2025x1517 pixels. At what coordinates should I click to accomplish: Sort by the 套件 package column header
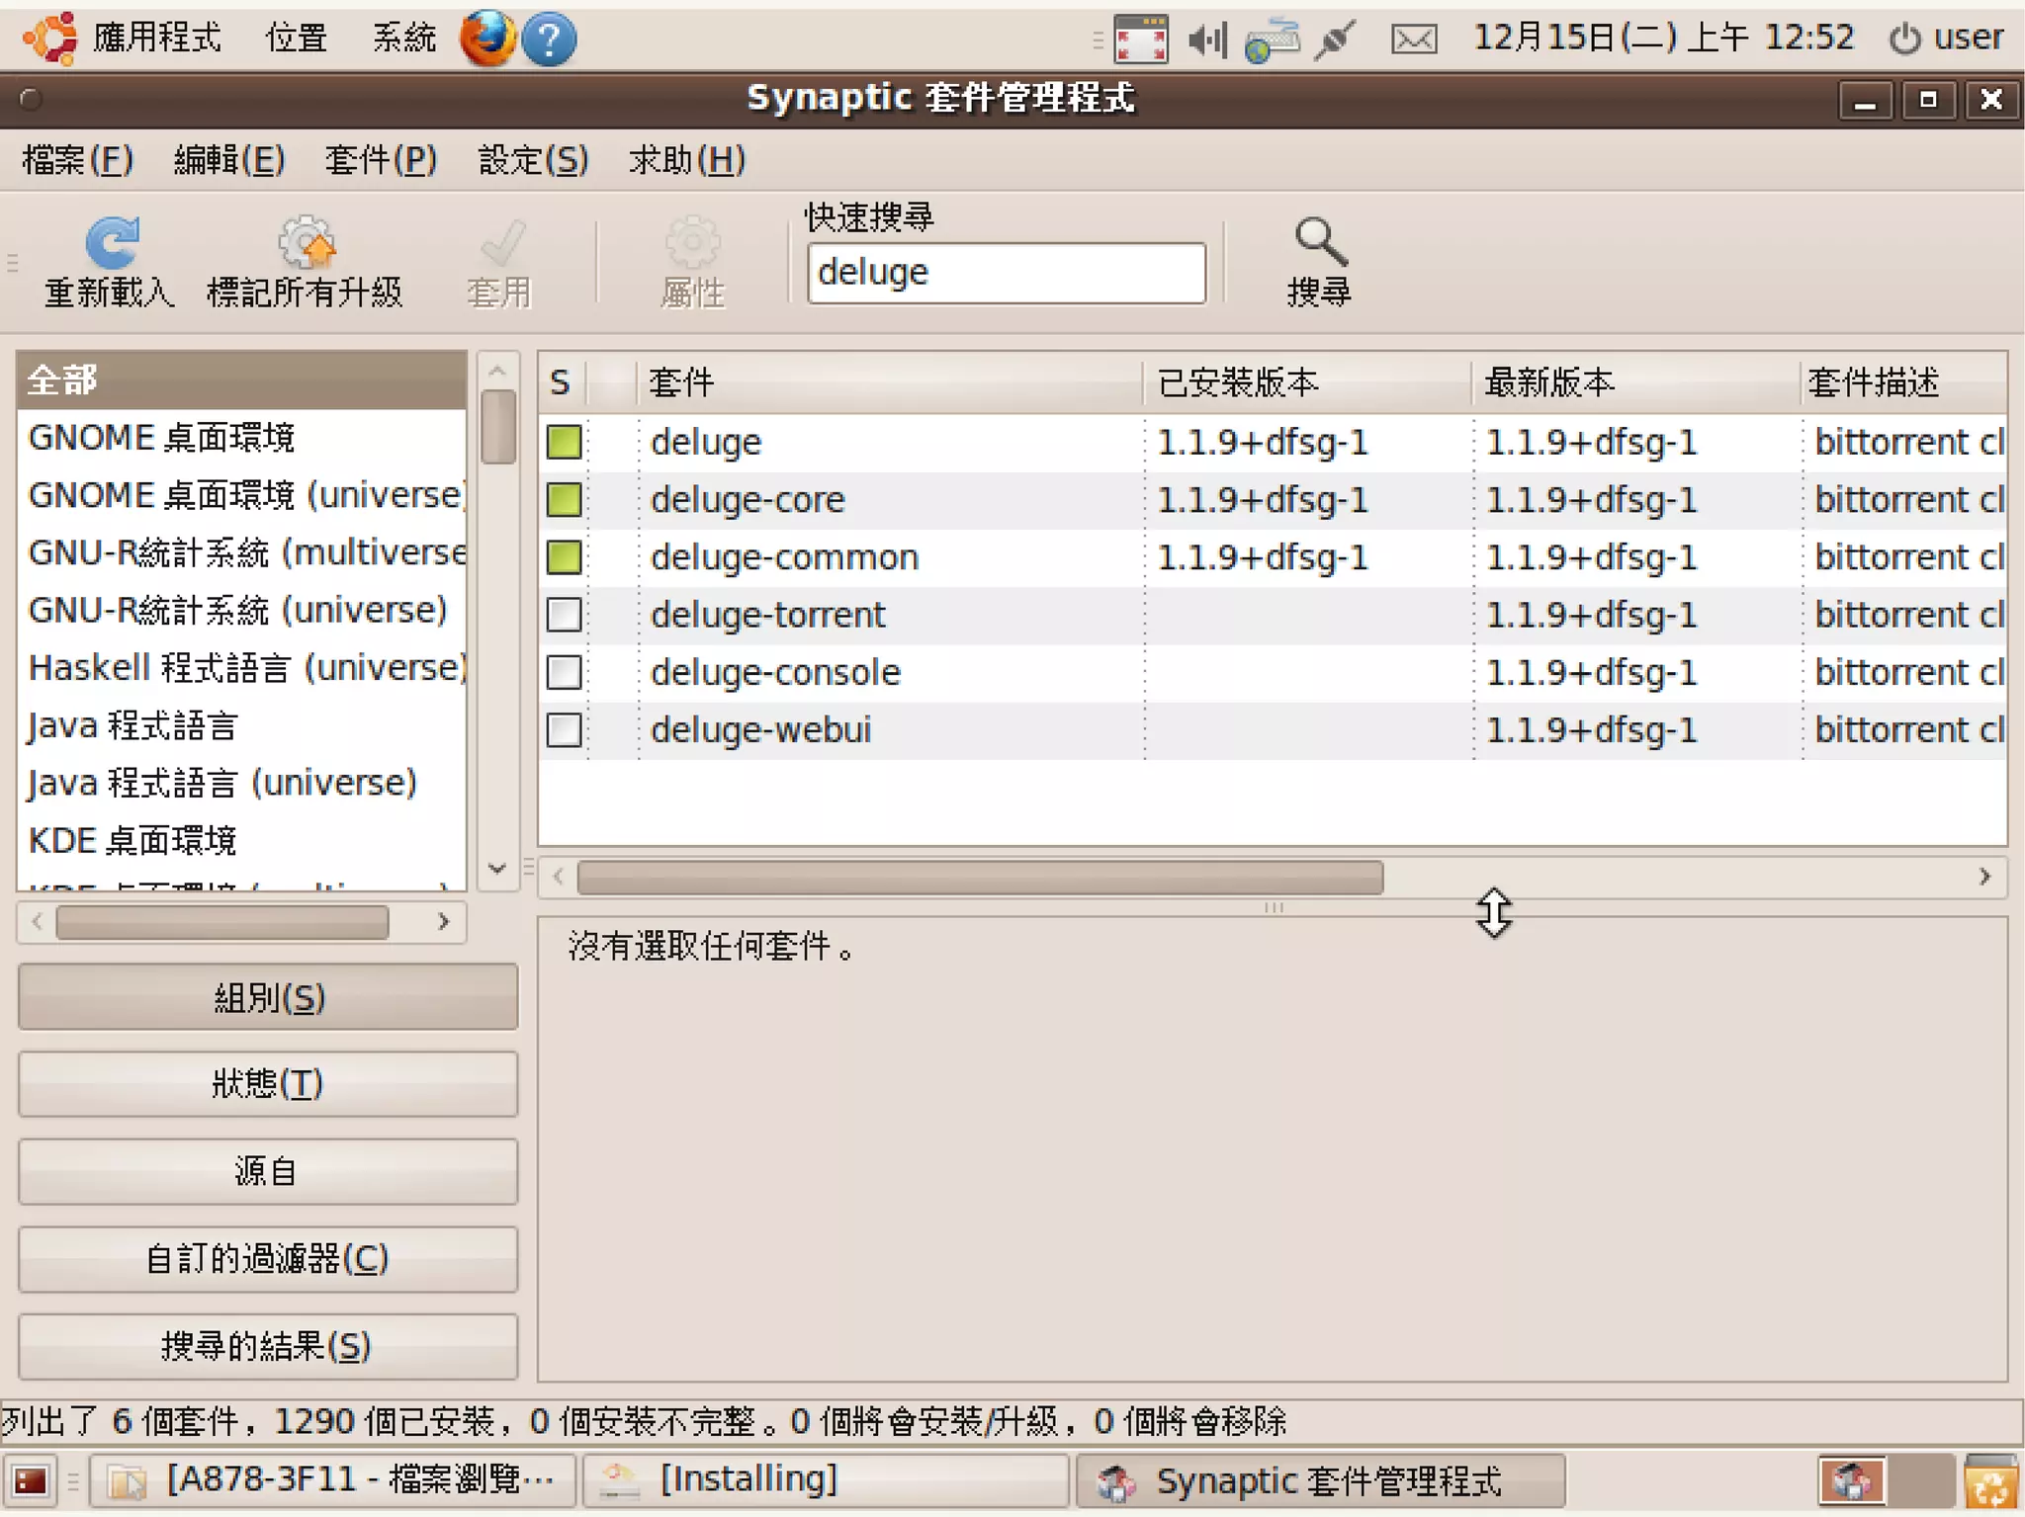click(x=889, y=381)
